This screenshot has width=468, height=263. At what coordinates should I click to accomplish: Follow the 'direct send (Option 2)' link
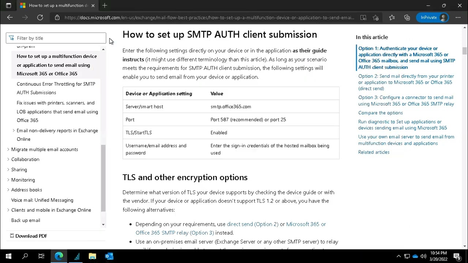pos(252,224)
